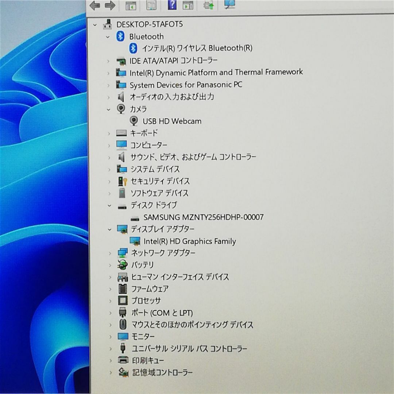
Task: Click the コンピューター monitor icon
Action: (x=121, y=145)
